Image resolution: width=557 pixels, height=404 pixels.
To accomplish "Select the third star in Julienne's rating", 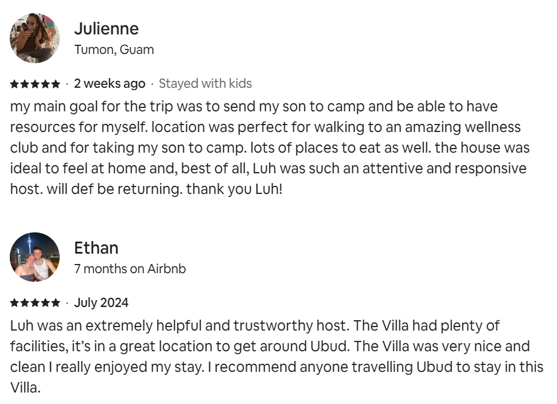I will [x=35, y=84].
